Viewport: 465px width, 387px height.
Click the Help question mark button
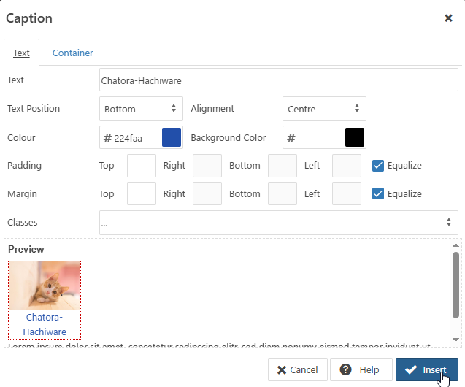(x=360, y=369)
